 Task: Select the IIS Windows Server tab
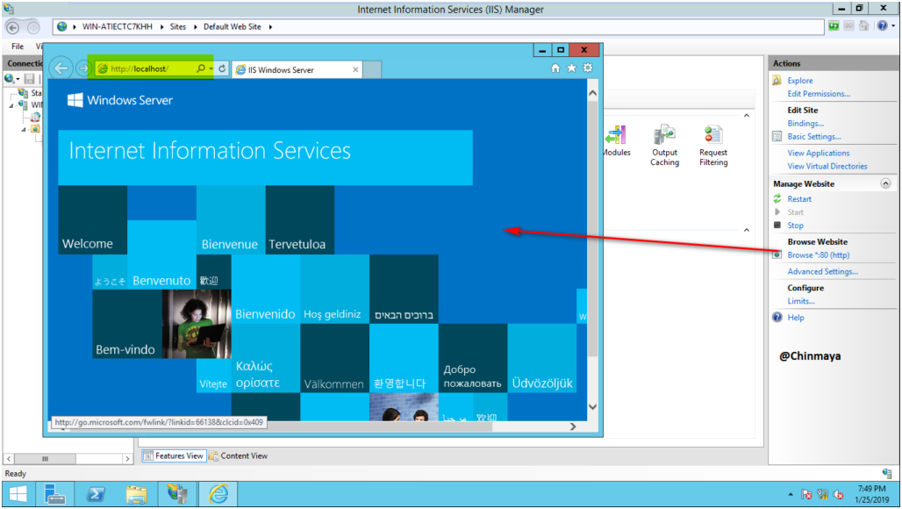click(x=297, y=69)
